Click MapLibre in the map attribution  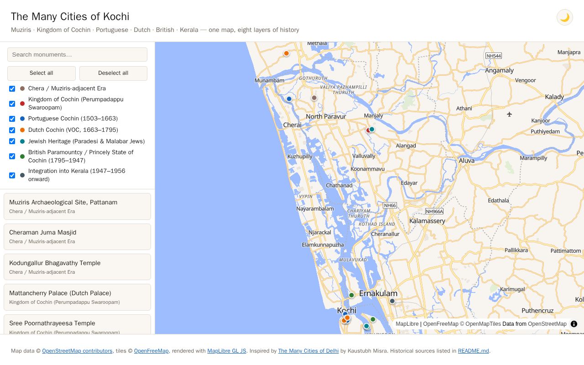(x=407, y=324)
